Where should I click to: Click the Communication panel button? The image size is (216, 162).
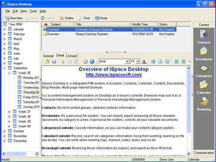pos(204,152)
